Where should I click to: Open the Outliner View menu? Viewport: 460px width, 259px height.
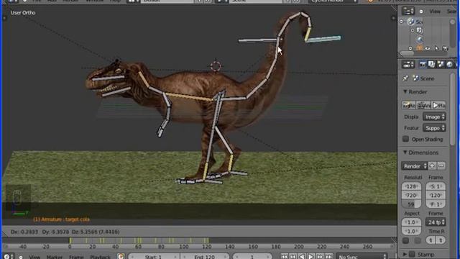coord(435,12)
